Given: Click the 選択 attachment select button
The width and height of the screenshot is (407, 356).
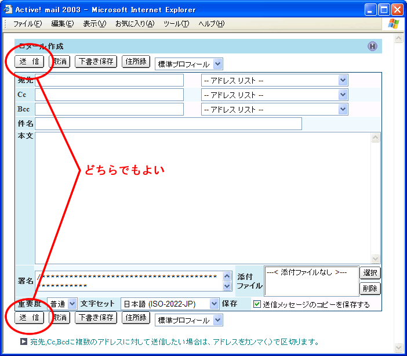Looking at the screenshot, I should 370,273.
